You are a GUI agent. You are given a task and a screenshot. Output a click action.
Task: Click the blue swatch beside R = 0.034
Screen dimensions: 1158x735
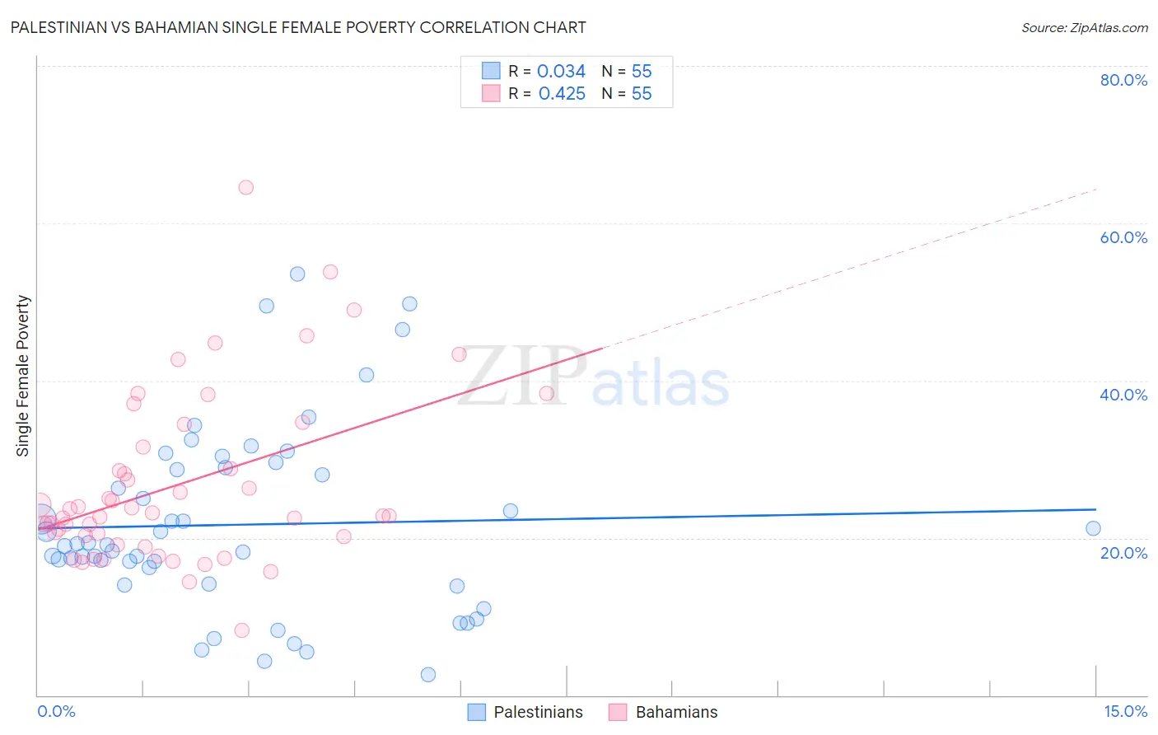tap(491, 71)
